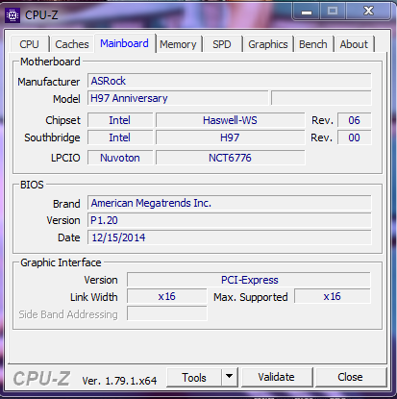
Task: Click the Tools button
Action: tap(194, 378)
